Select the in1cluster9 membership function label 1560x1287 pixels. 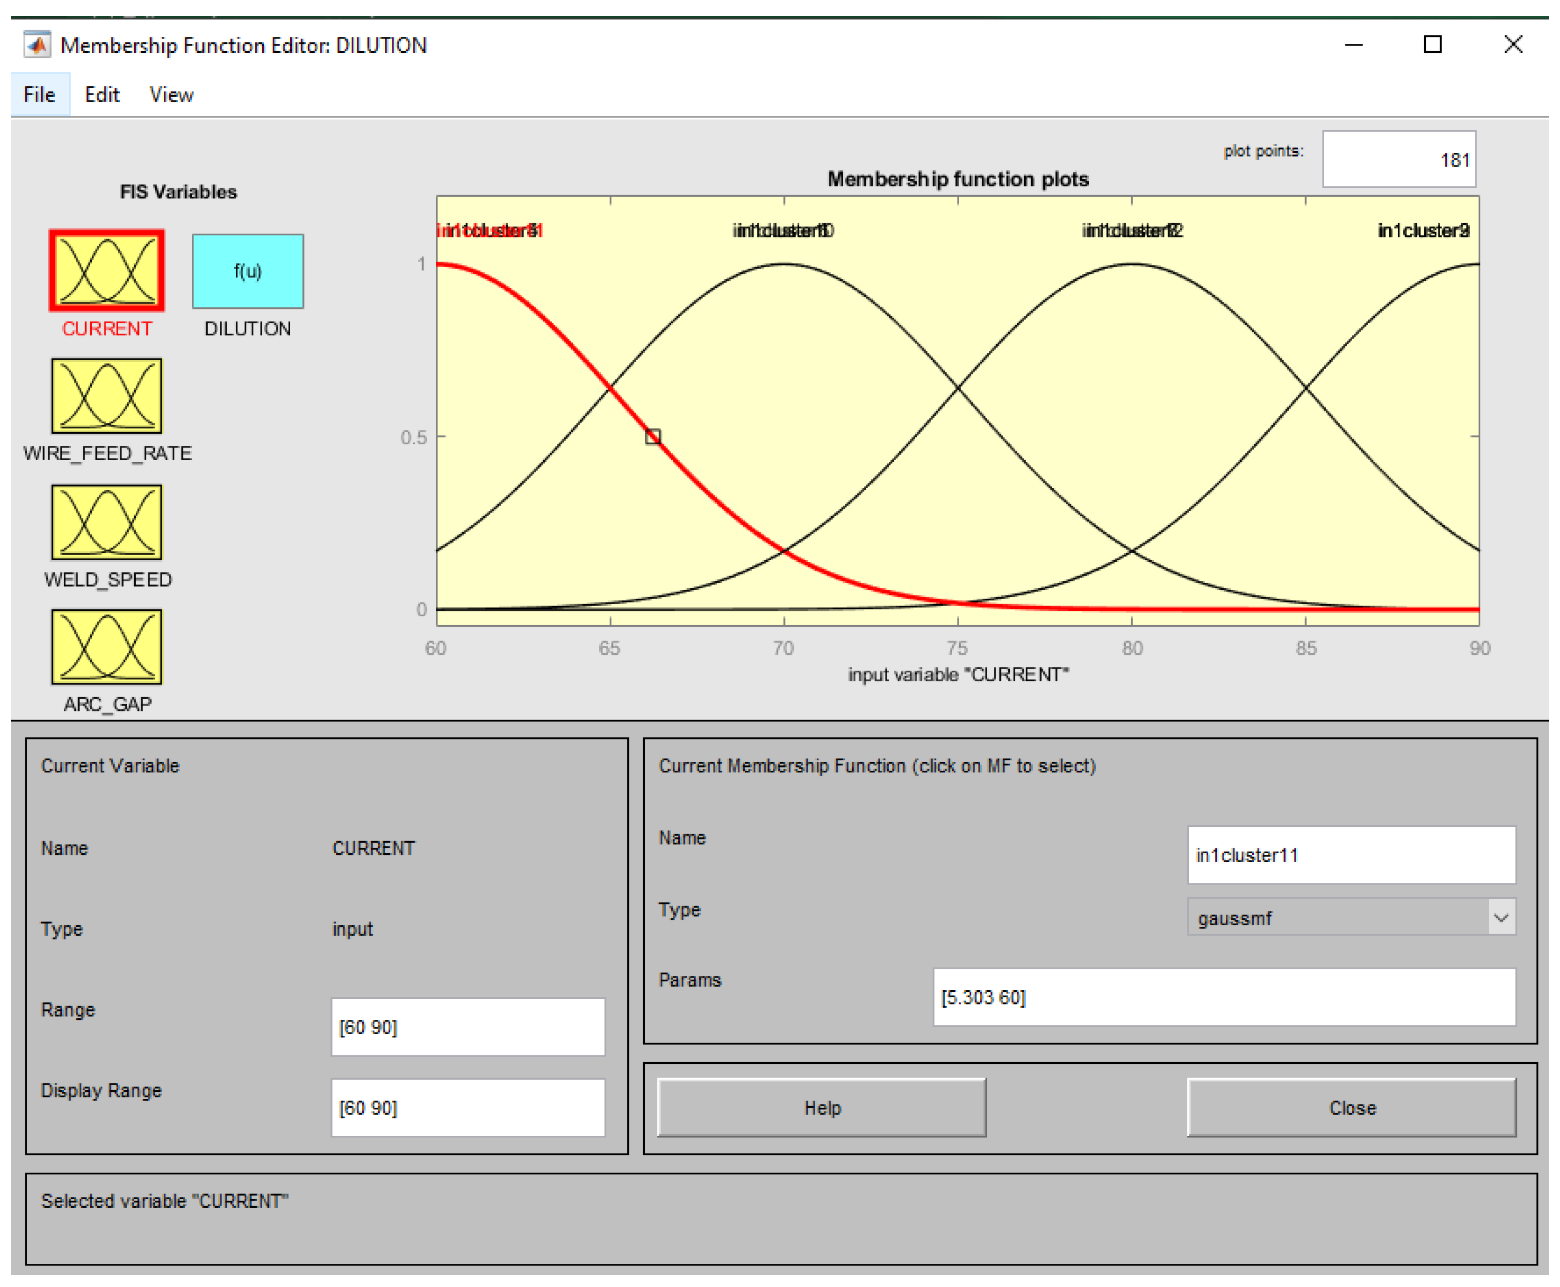(x=1423, y=230)
